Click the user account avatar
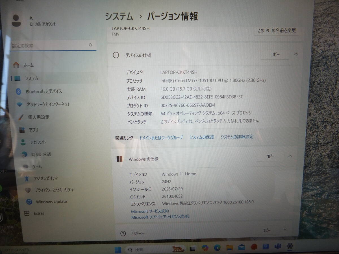The height and width of the screenshot is (254, 339). click(x=16, y=21)
